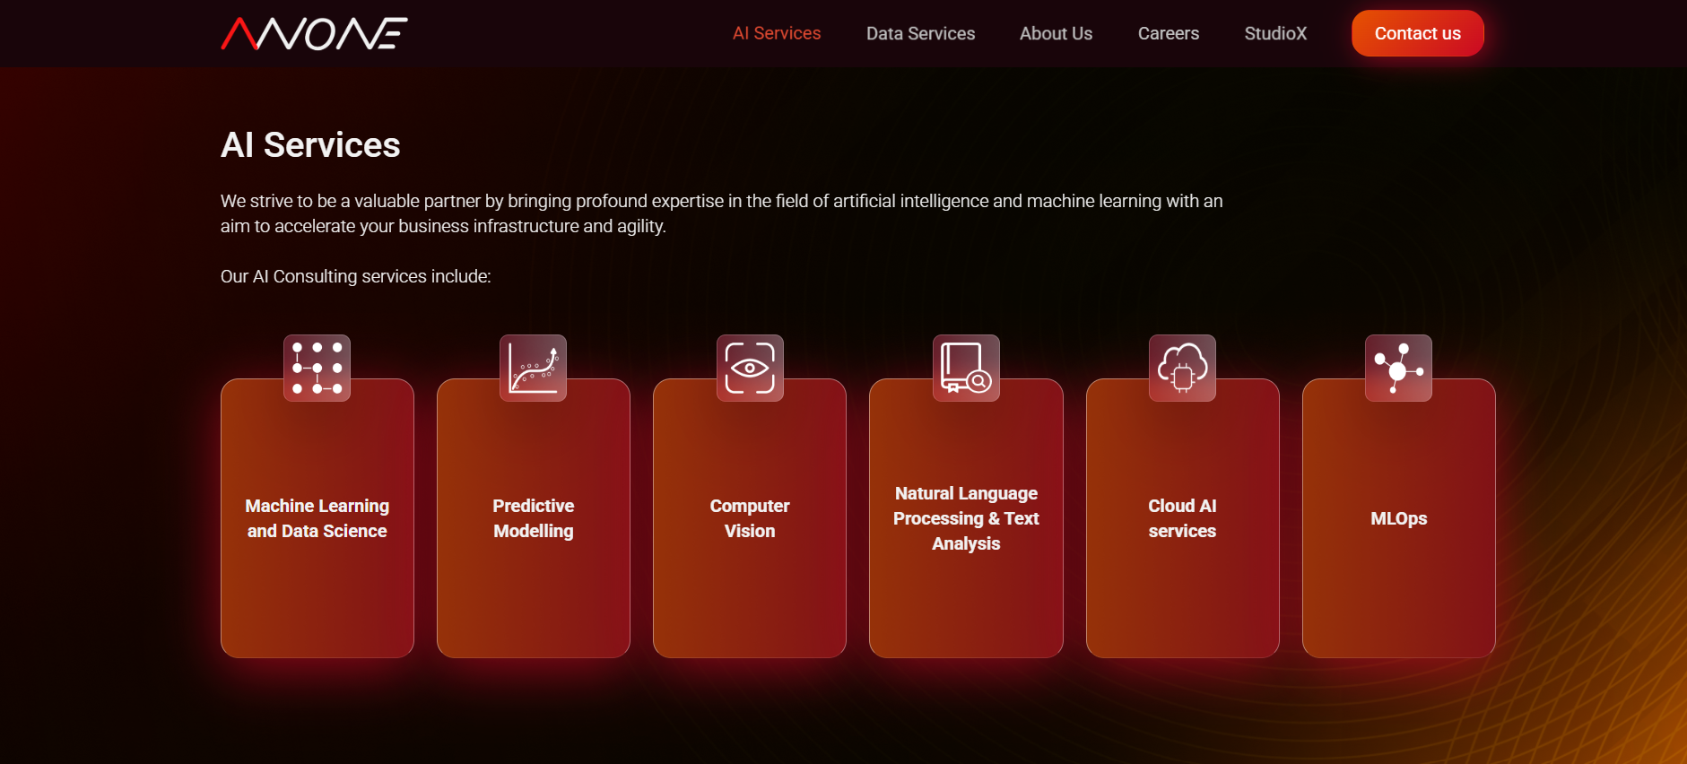Viewport: 1687px width, 764px height.
Task: Open the Careers page in navigation
Action: (x=1169, y=33)
